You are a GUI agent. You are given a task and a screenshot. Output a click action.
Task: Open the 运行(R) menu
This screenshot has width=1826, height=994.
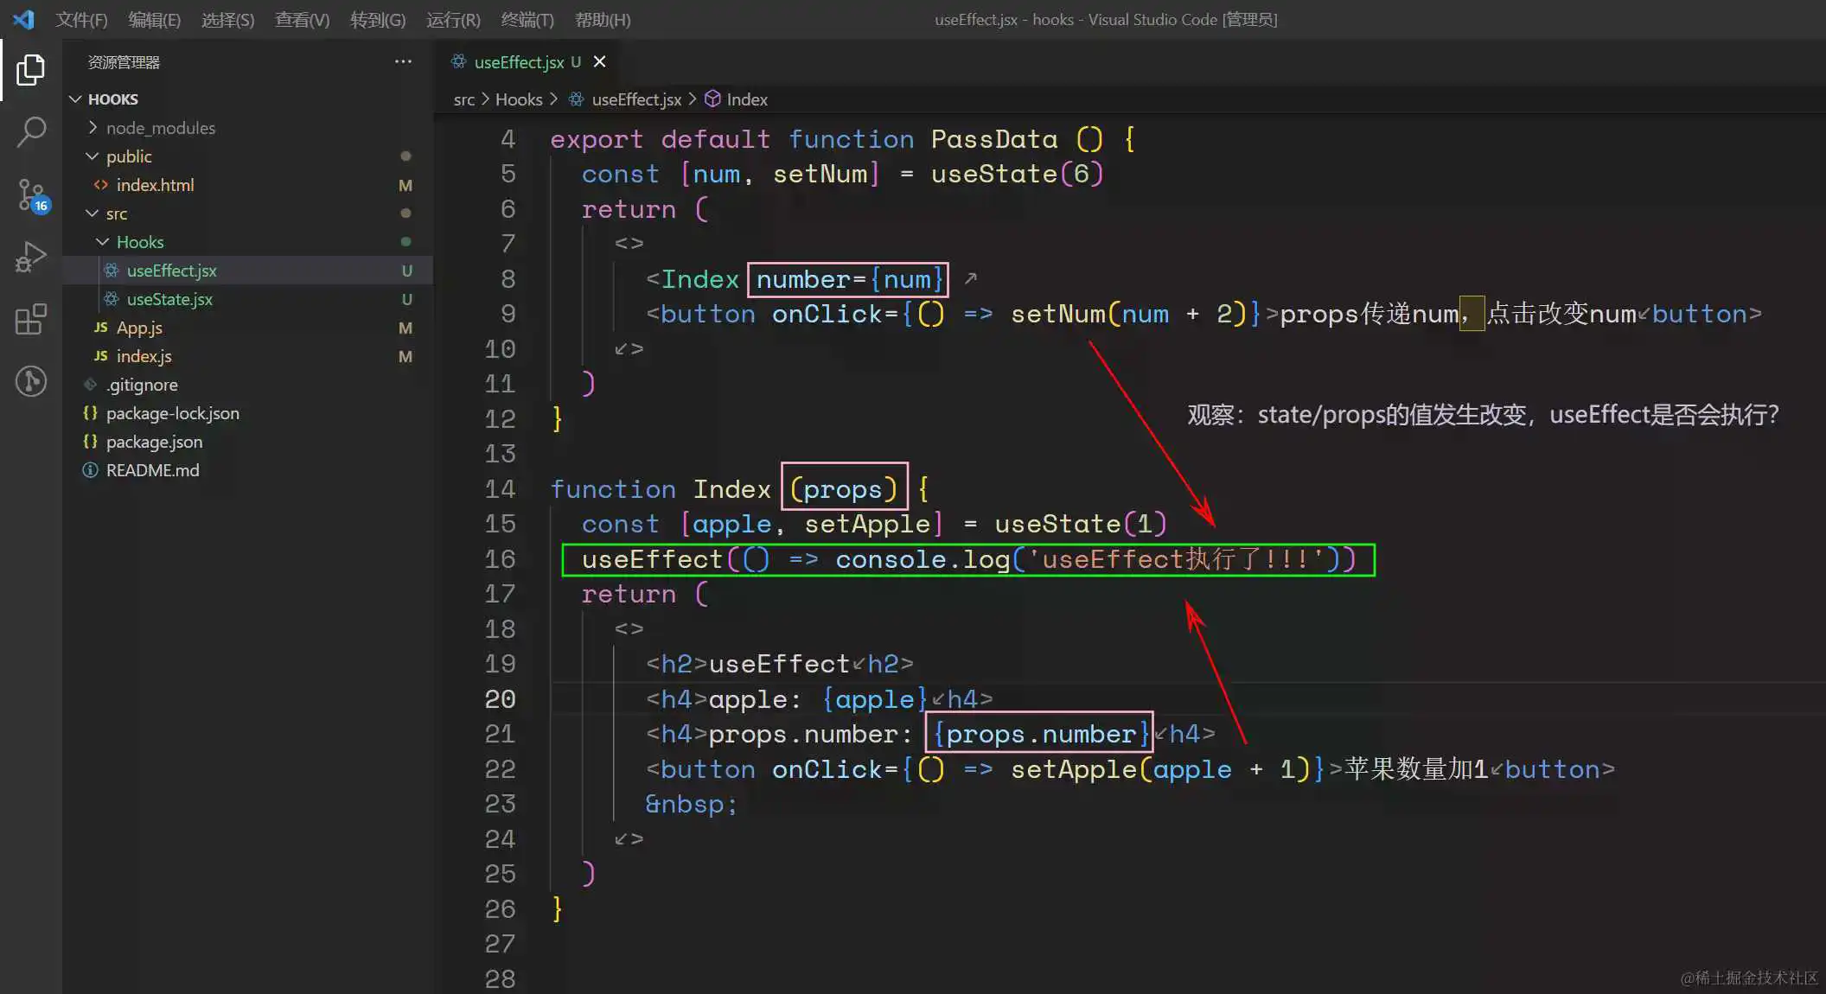click(x=453, y=19)
